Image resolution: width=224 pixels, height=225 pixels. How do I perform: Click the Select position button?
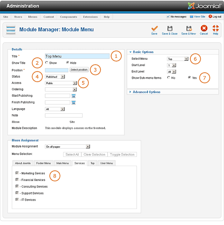point(79,70)
